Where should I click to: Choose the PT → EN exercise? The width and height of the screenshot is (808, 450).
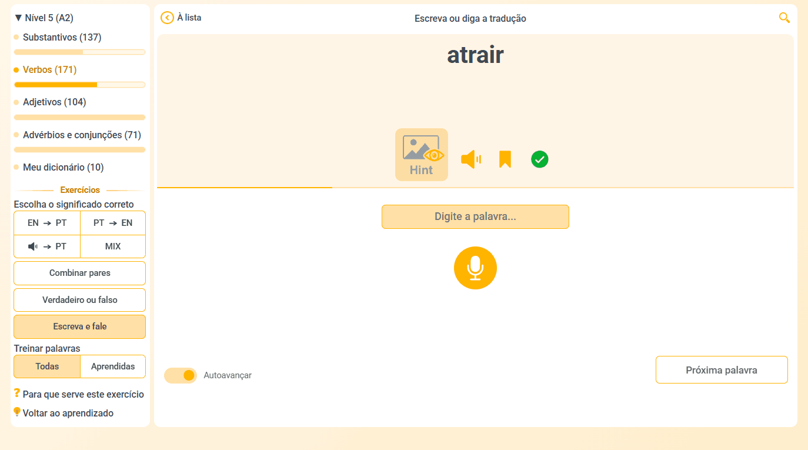click(113, 223)
